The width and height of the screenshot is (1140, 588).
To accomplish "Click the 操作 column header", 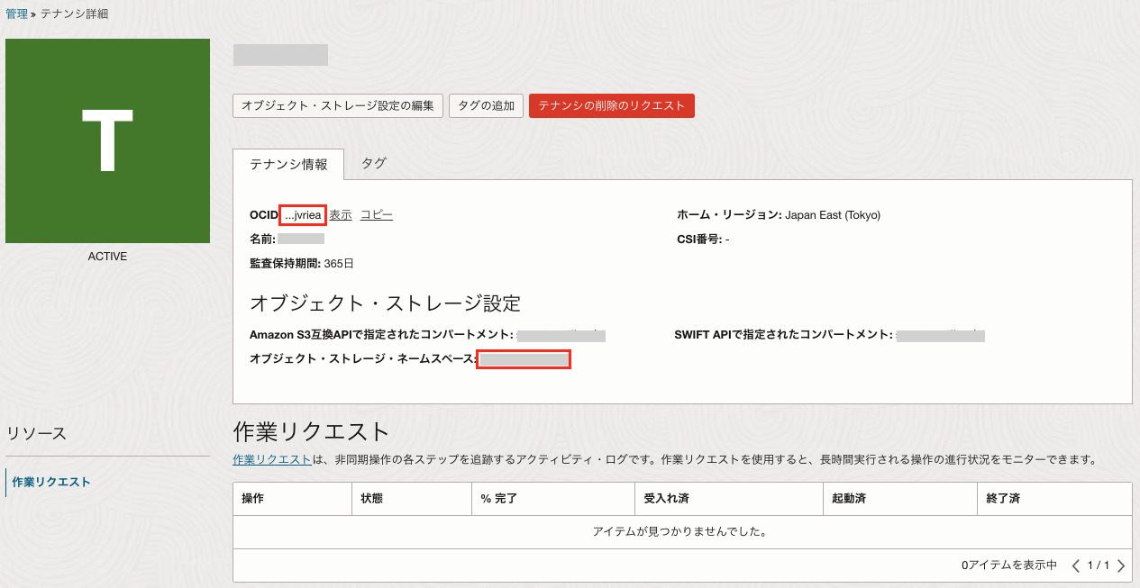I will [x=253, y=498].
